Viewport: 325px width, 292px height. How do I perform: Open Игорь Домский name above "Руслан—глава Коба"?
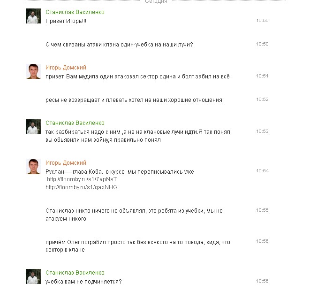(x=66, y=163)
